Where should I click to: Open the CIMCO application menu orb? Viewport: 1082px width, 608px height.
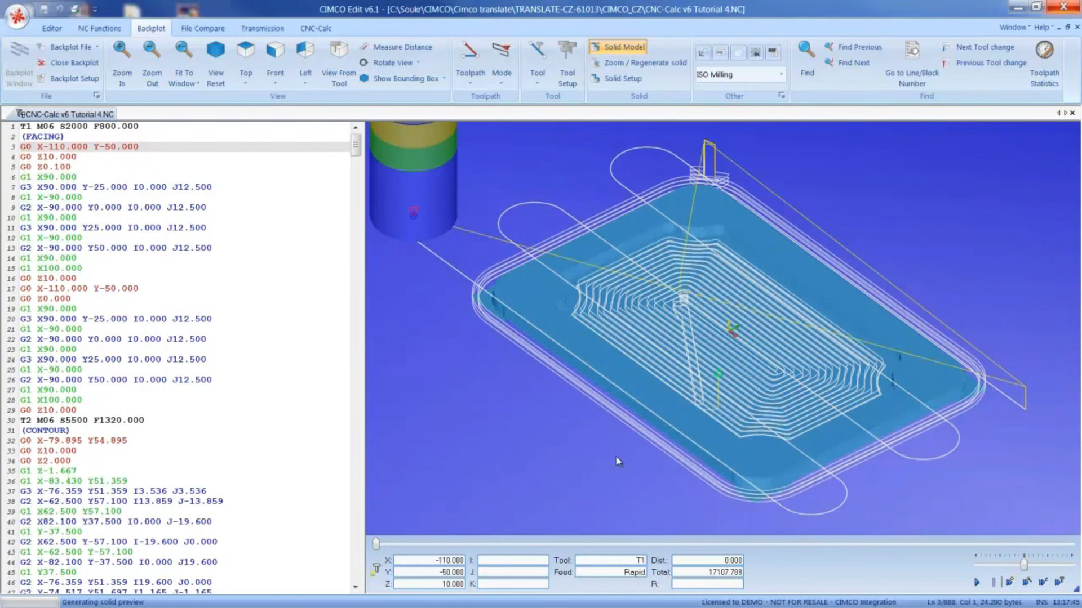tap(17, 16)
